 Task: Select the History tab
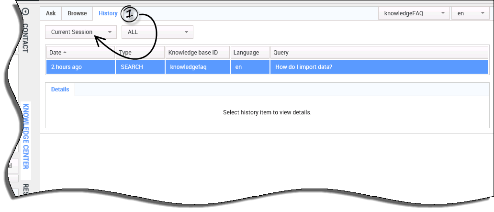point(108,13)
